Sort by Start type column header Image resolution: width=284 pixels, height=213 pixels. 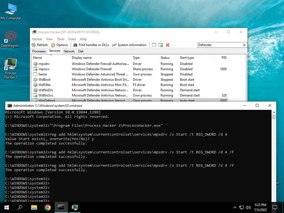click(x=196, y=58)
